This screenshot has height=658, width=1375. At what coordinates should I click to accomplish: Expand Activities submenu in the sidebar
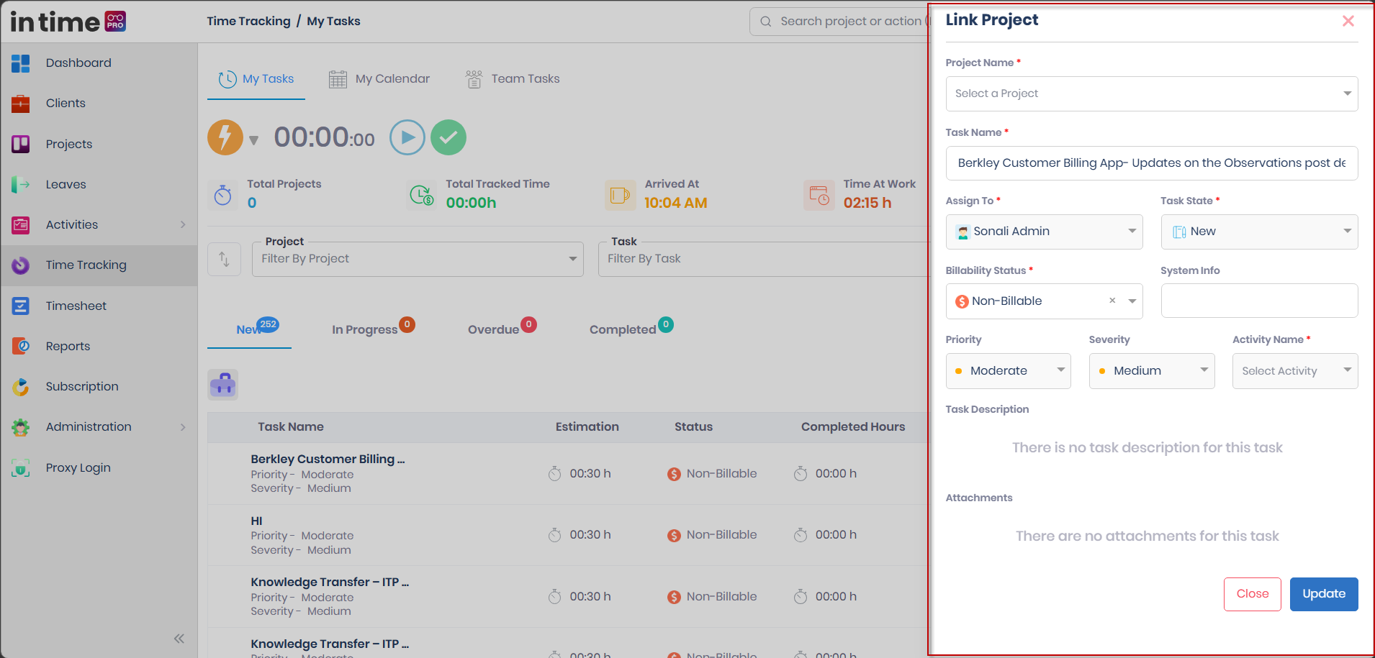point(183,224)
